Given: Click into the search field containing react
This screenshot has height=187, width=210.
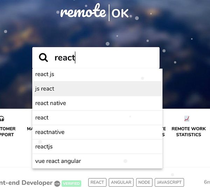Looking at the screenshot, I should [96, 58].
